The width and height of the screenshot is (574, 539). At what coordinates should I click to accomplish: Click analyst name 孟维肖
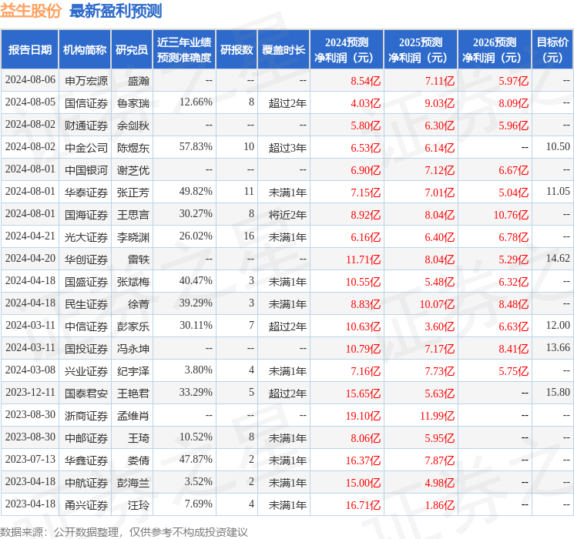[x=133, y=416]
